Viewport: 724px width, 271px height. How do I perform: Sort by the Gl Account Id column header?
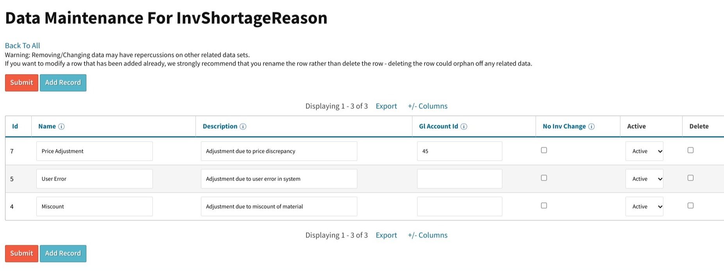tap(438, 126)
